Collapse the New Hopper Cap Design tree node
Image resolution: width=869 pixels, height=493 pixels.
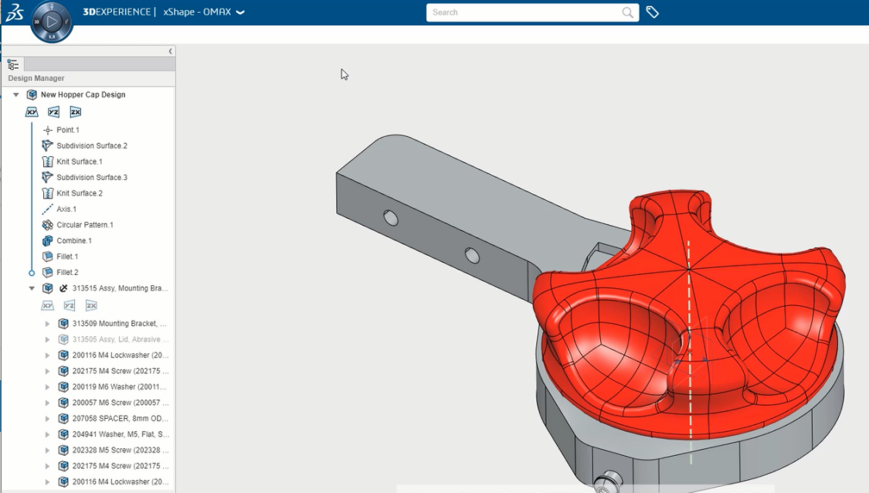coord(16,95)
